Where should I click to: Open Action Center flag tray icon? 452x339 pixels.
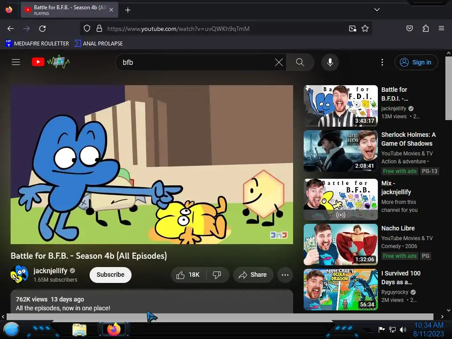tap(381, 329)
